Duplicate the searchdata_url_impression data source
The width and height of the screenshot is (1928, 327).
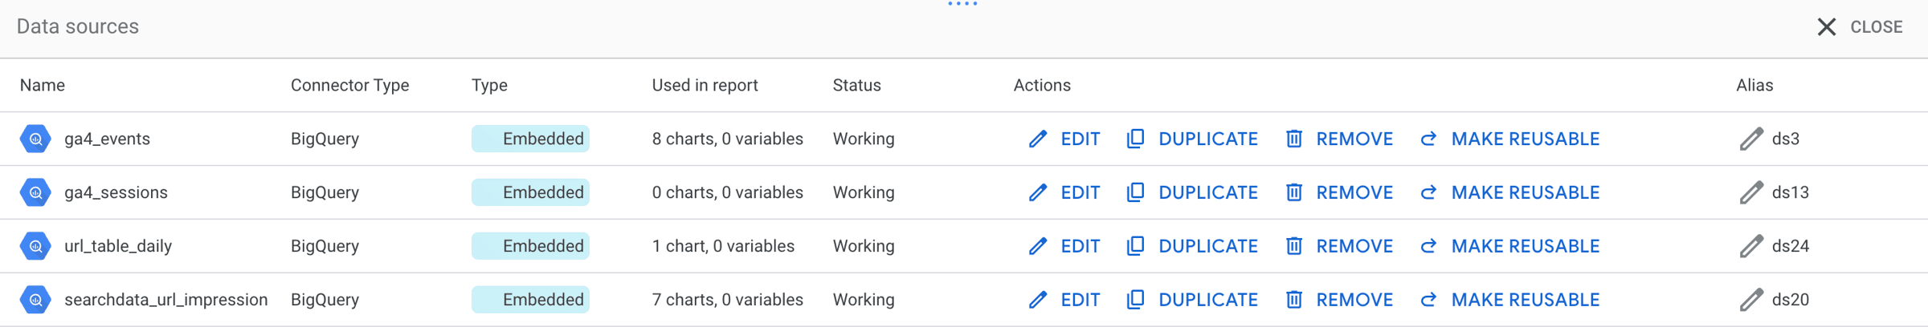1192,300
